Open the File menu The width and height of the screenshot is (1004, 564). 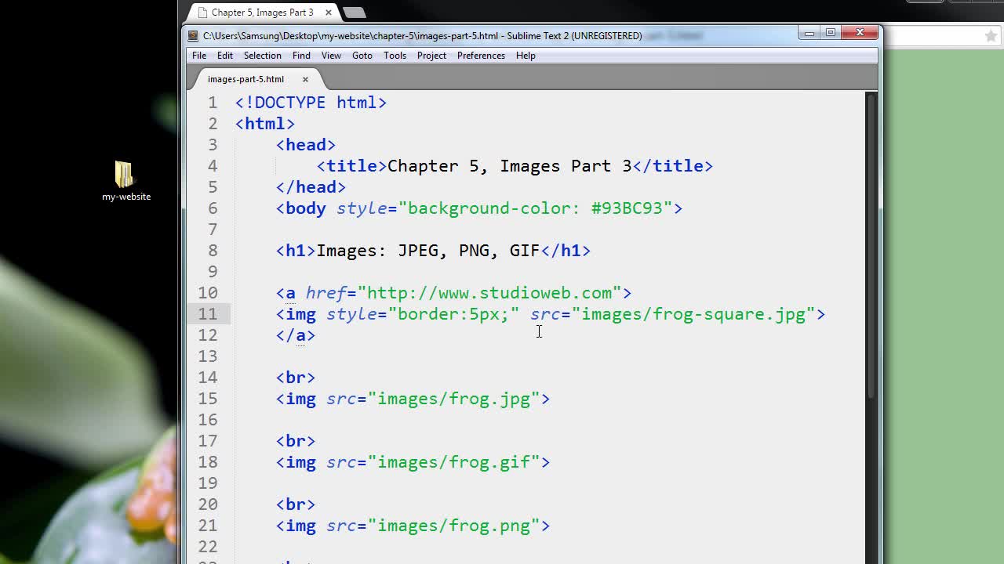[x=199, y=56]
